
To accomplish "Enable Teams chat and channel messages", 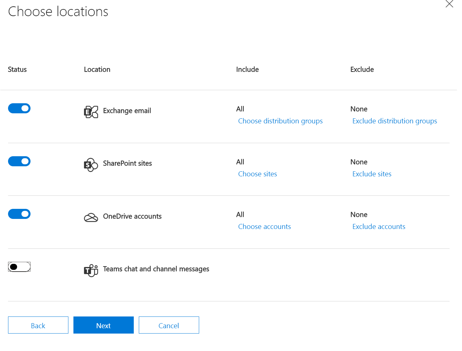I will click(x=19, y=267).
